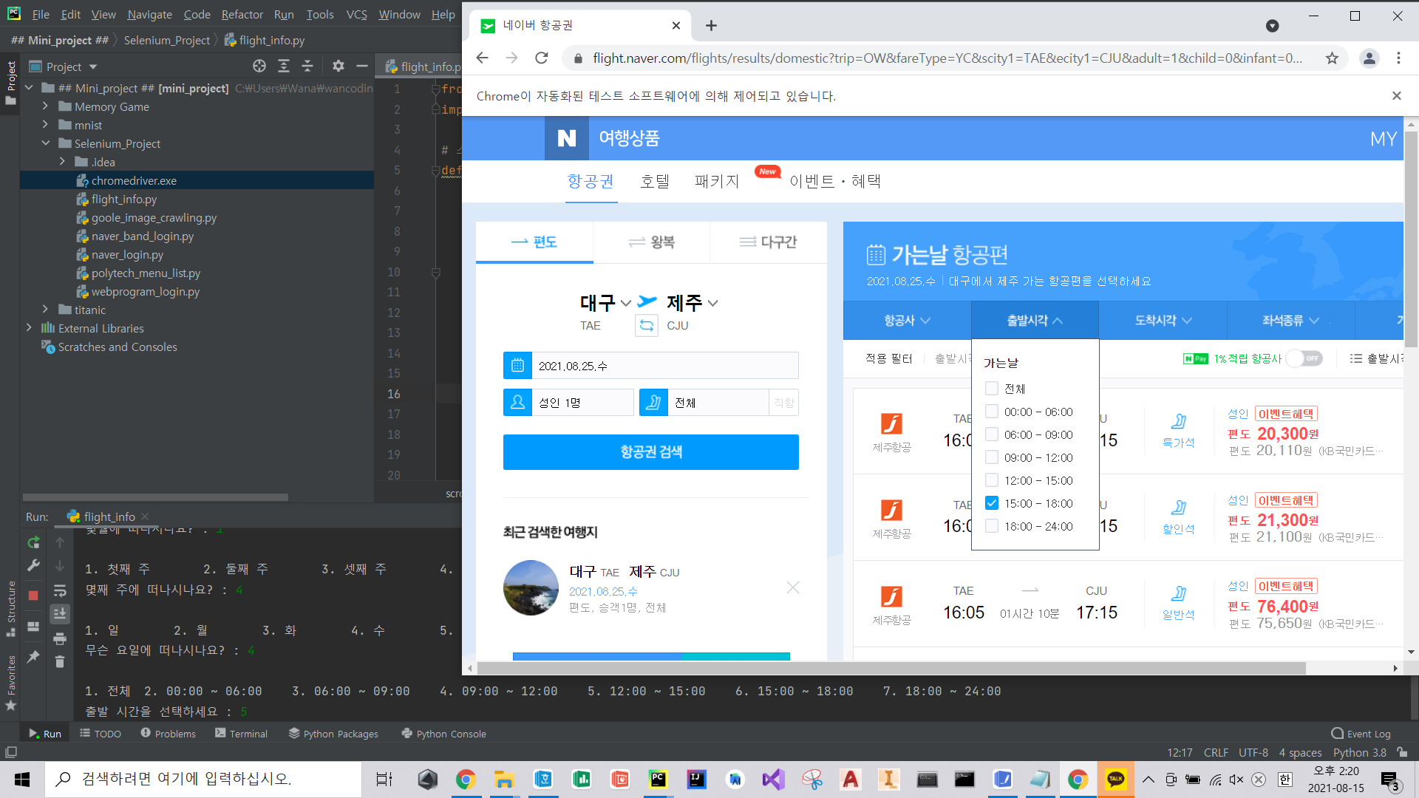Open Event Log in status bar
The width and height of the screenshot is (1419, 798).
tap(1361, 734)
